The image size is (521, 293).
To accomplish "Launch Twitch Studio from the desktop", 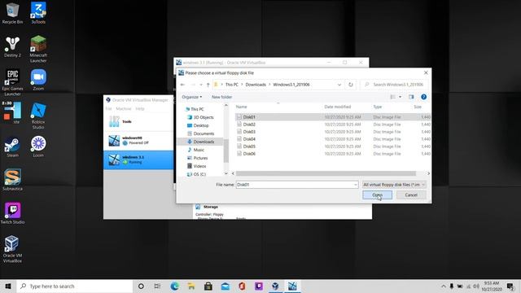I will tap(13, 213).
